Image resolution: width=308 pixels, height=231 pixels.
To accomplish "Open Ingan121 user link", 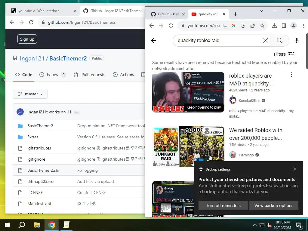I will 32,59.
